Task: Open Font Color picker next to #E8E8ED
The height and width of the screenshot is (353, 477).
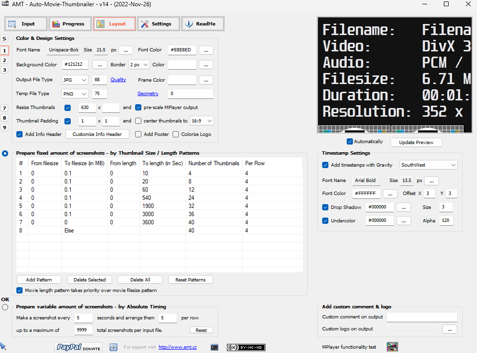Action: 206,50
